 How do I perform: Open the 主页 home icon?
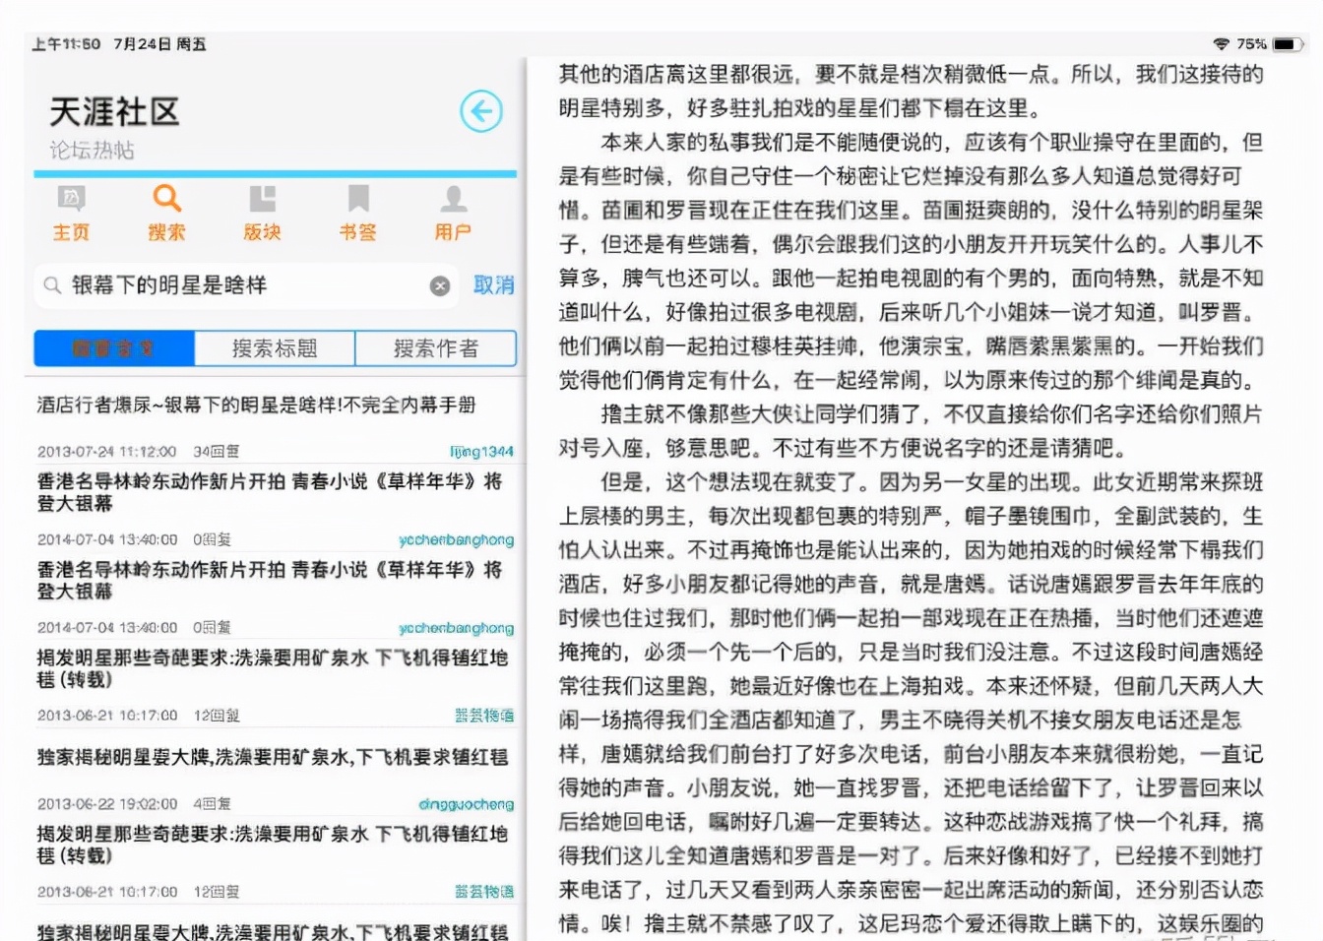(x=70, y=215)
